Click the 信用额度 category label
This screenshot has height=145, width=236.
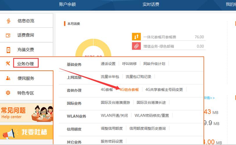pos(74,129)
